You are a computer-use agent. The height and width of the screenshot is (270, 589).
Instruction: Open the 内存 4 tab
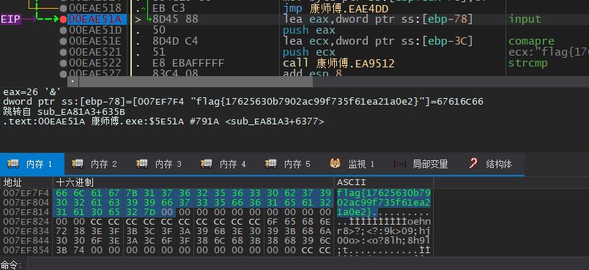coord(226,164)
